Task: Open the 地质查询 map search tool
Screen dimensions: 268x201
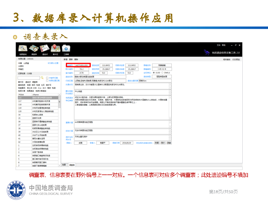Action: point(23,50)
